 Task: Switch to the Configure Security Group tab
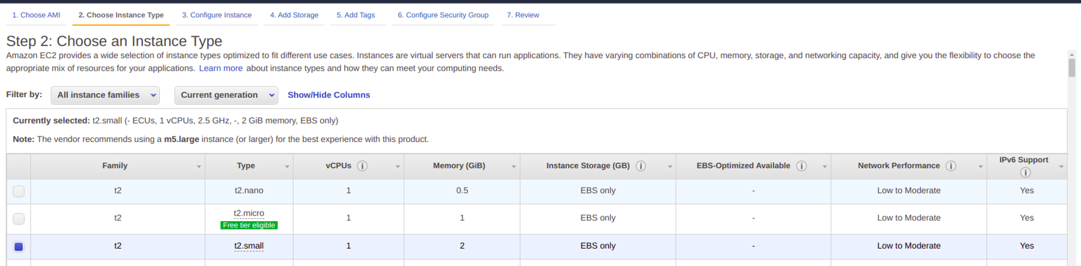[x=443, y=15]
